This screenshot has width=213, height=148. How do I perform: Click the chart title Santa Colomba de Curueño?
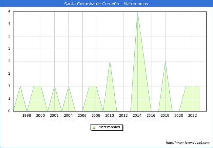pos(106,4)
